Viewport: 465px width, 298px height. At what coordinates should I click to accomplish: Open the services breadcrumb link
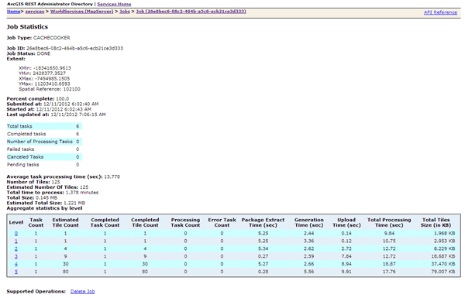[35, 12]
